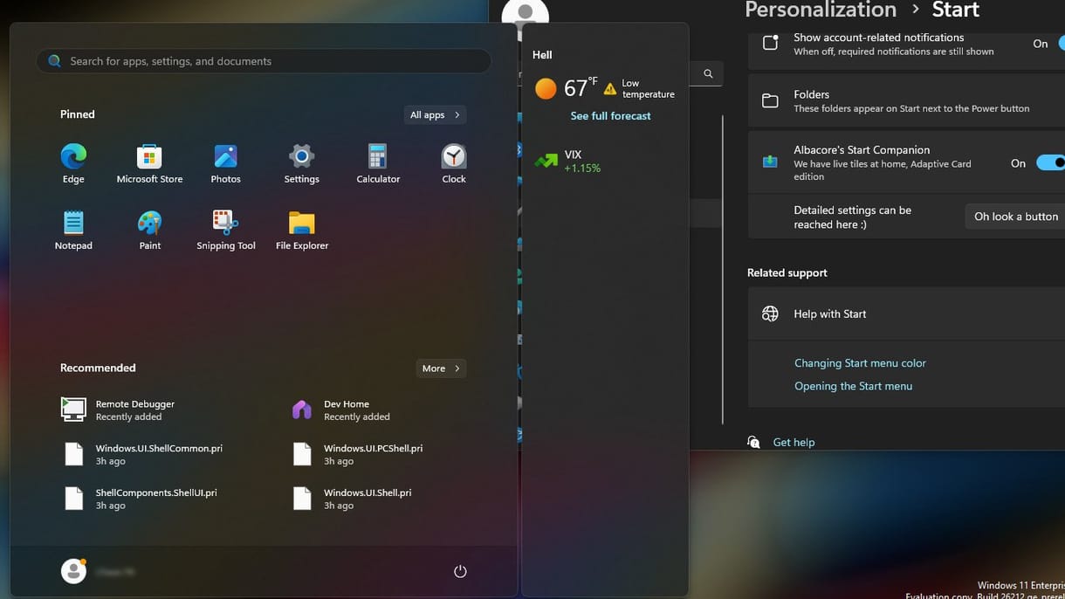Click the Start menu search box
1065x599 pixels.
pyautogui.click(x=264, y=61)
